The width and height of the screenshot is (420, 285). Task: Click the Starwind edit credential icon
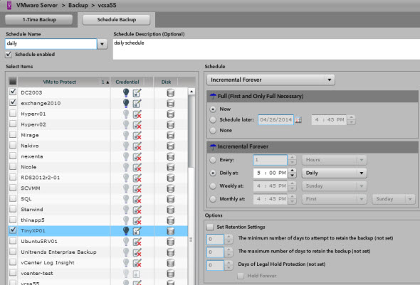tap(137, 210)
